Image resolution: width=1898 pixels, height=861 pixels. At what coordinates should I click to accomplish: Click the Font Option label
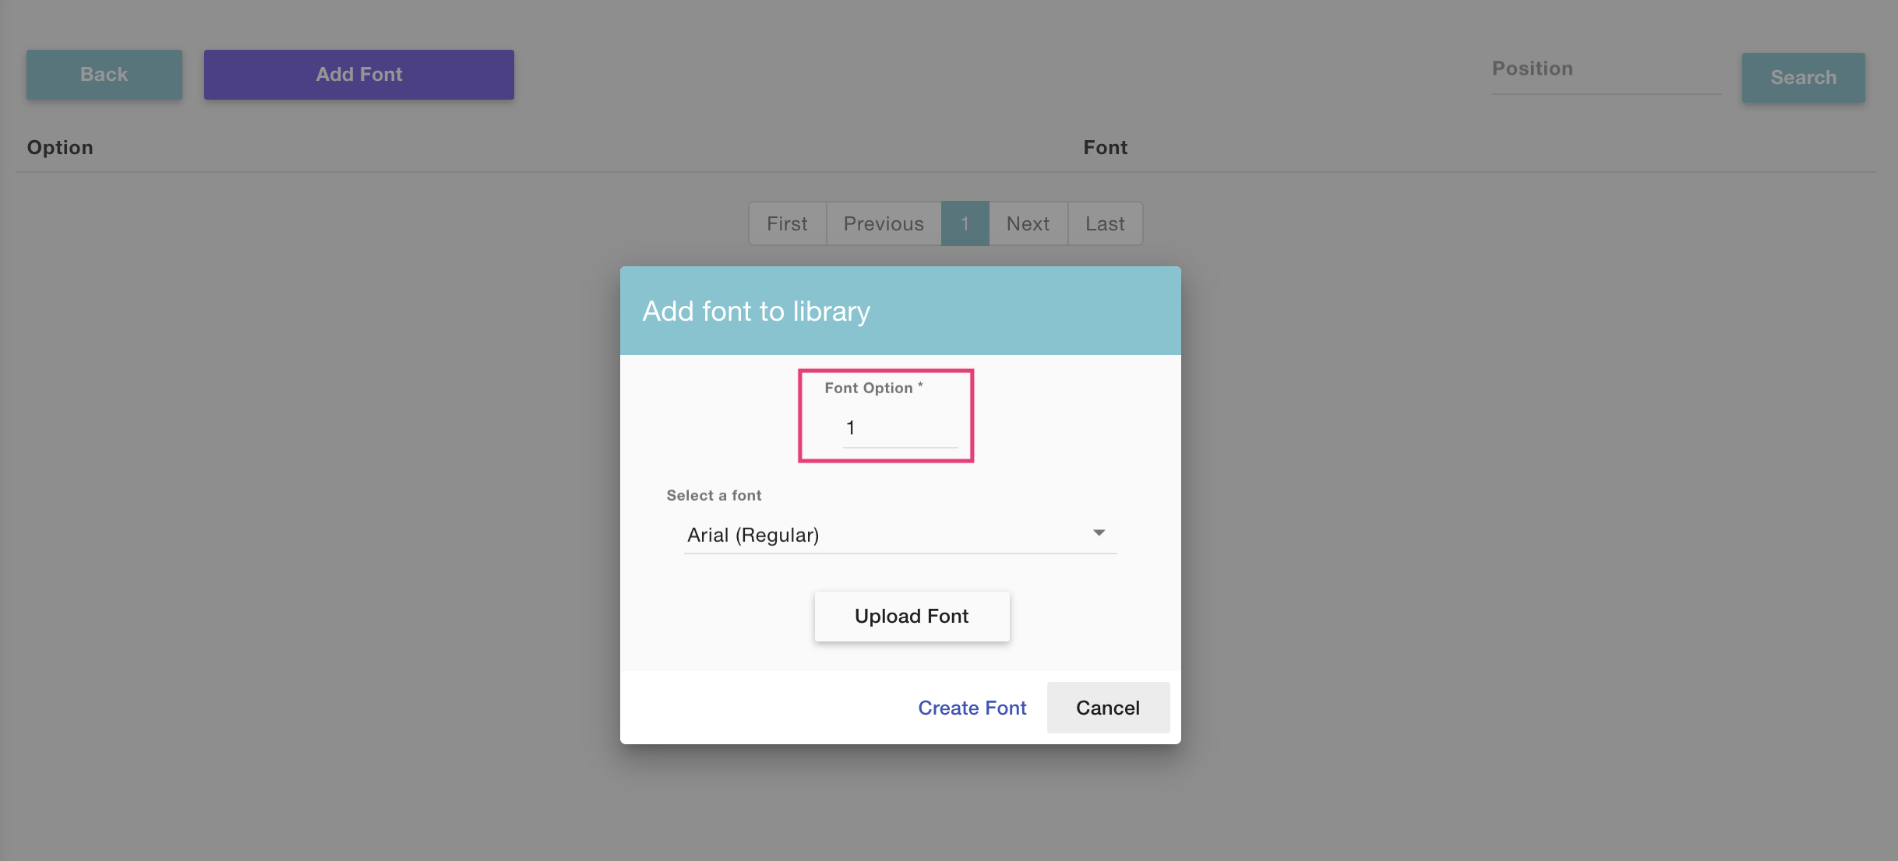(868, 388)
